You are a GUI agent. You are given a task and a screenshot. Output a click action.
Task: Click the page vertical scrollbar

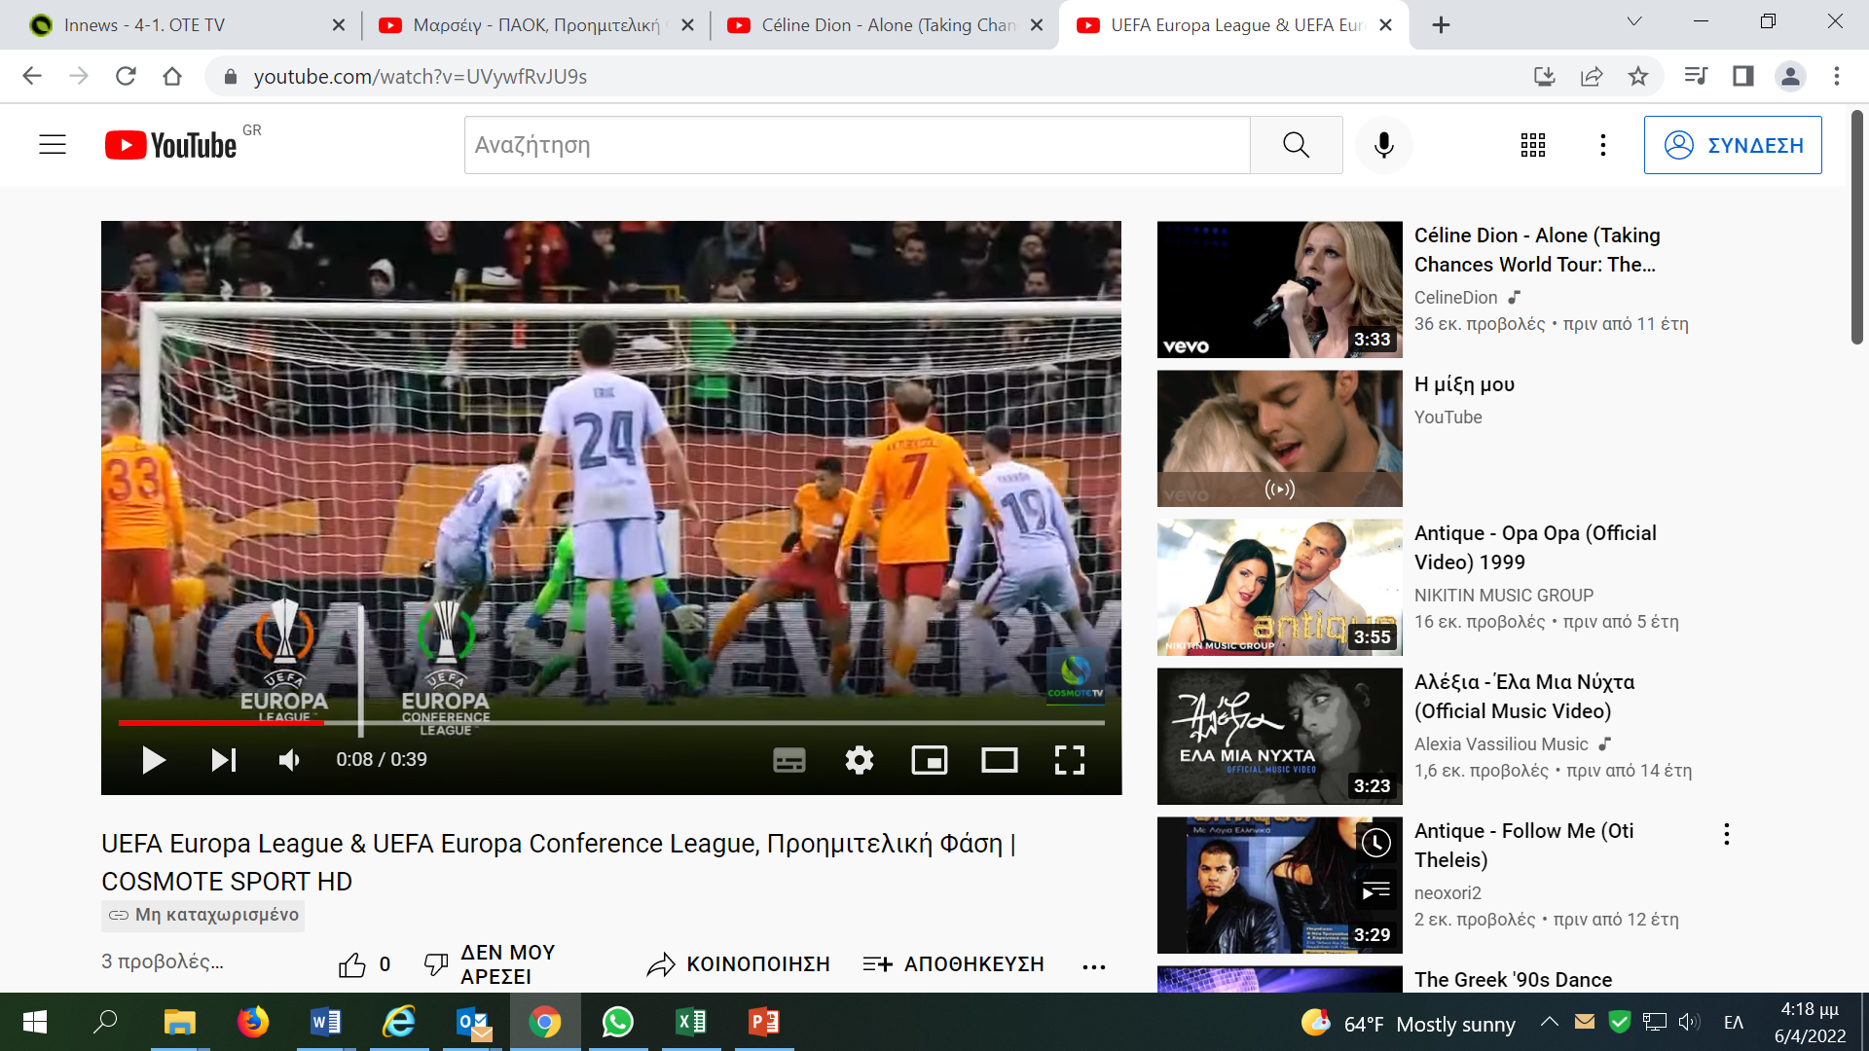pyautogui.click(x=1857, y=229)
